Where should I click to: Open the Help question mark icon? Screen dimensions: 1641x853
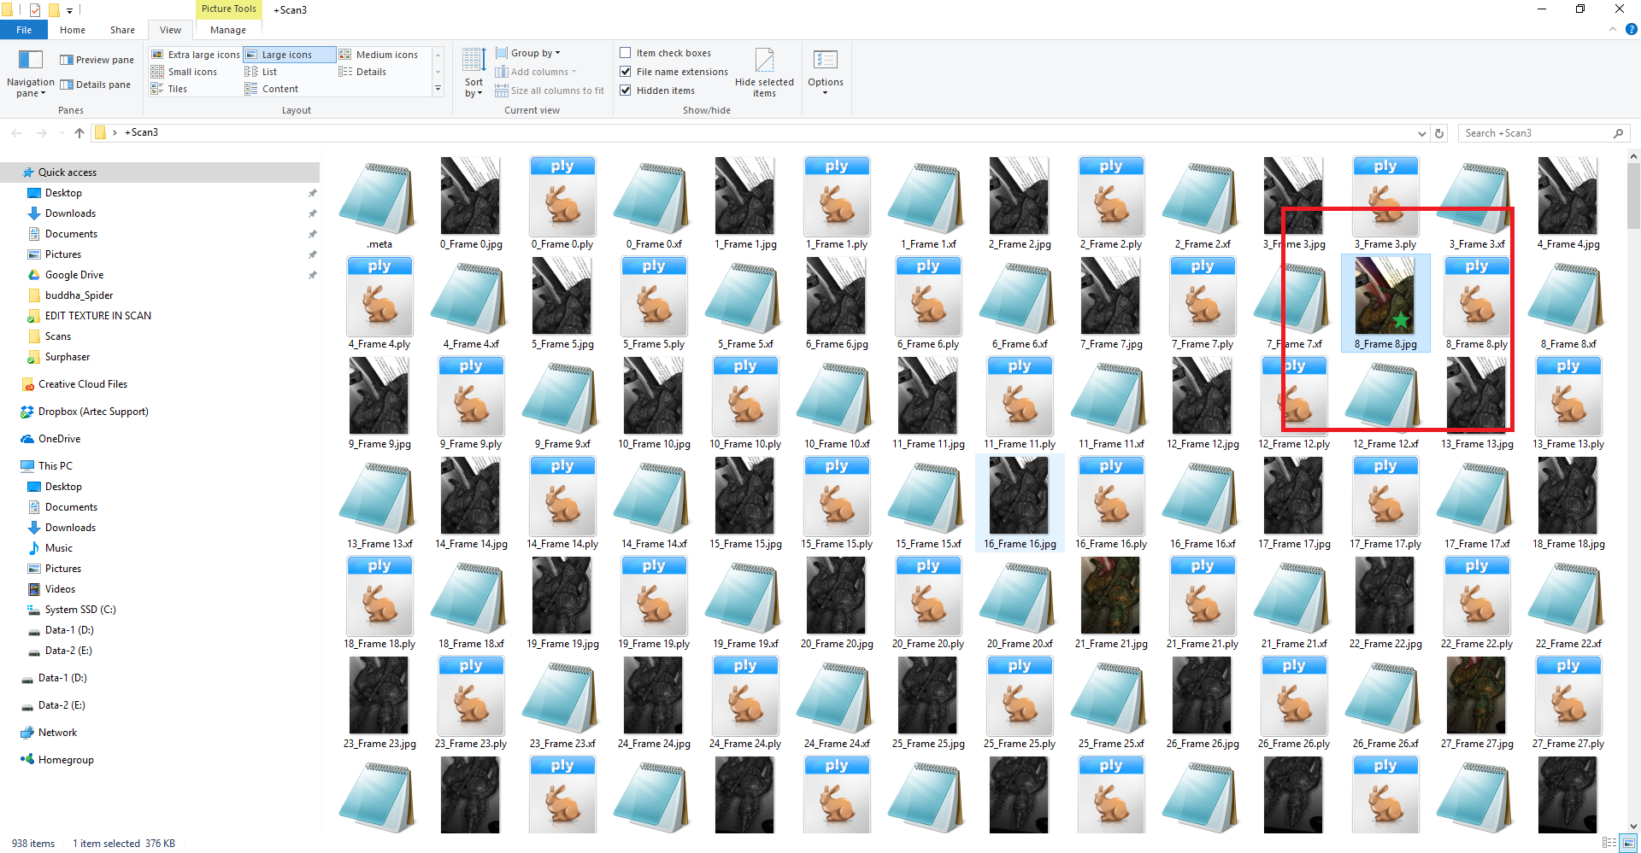coord(1631,29)
